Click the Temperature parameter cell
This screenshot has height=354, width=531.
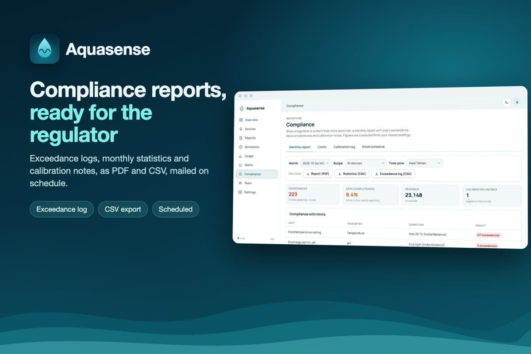[x=356, y=233]
